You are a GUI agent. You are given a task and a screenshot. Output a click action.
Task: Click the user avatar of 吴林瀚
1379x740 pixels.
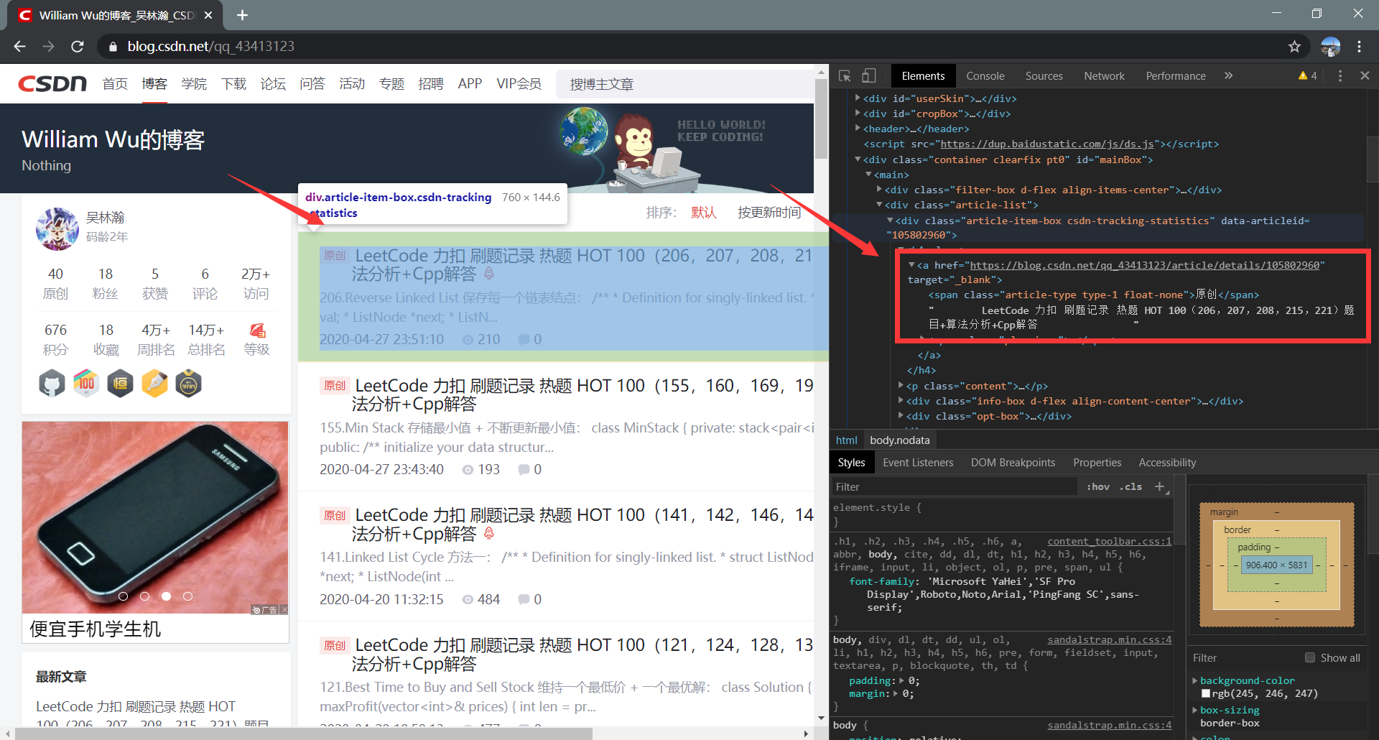click(57, 228)
